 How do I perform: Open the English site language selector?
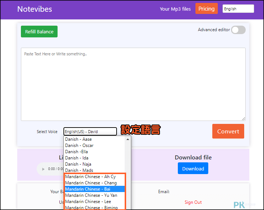pos(238,9)
